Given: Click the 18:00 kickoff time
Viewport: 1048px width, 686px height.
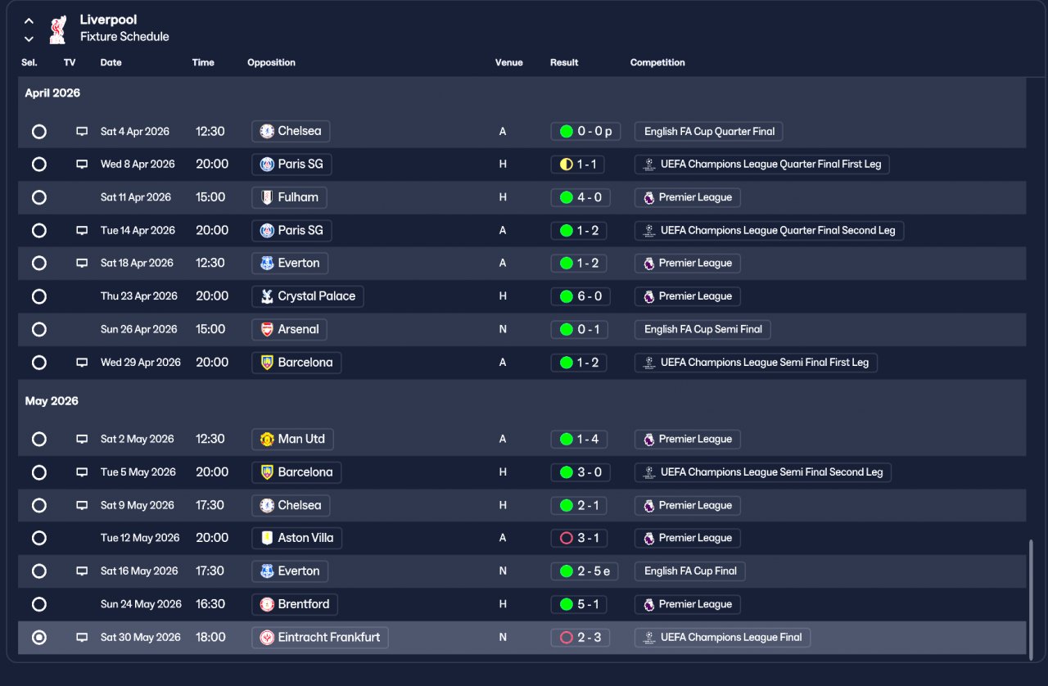Looking at the screenshot, I should point(210,637).
